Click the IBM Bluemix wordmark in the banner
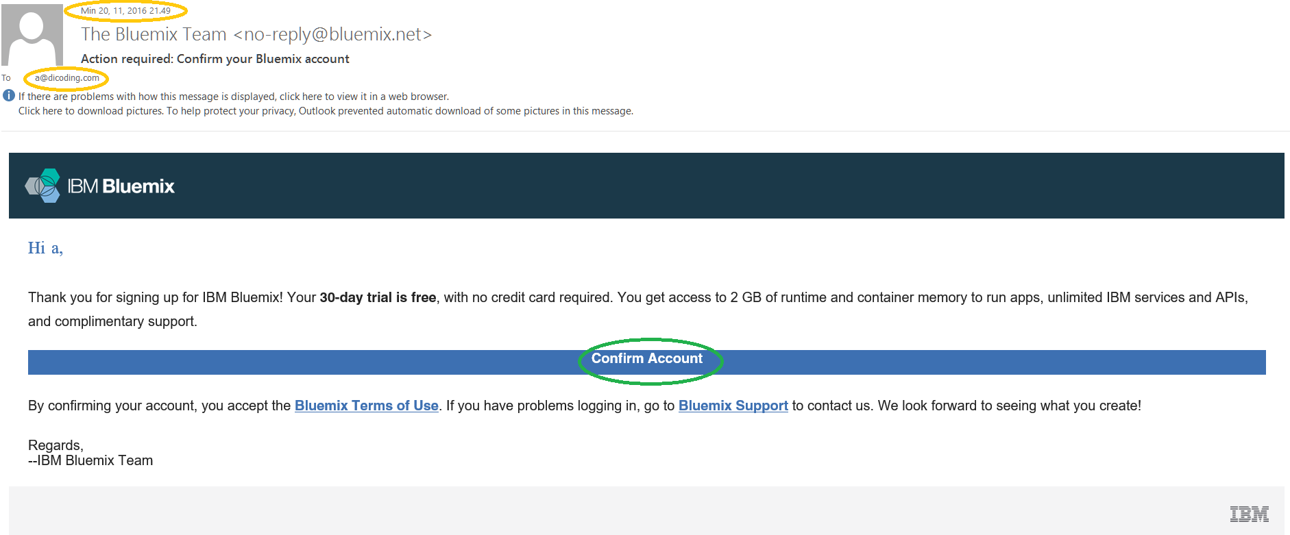 point(121,186)
